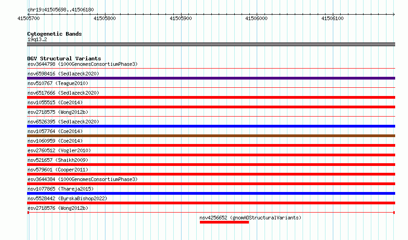Click the 41505800 ruler position label
This screenshot has width=408, height=240.
click(x=105, y=18)
